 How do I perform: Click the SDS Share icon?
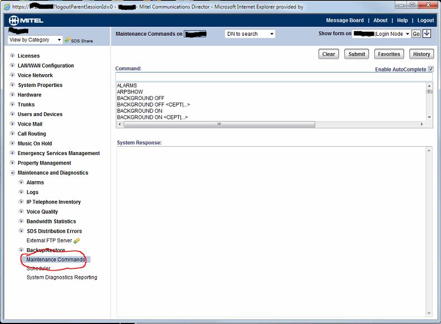point(67,40)
